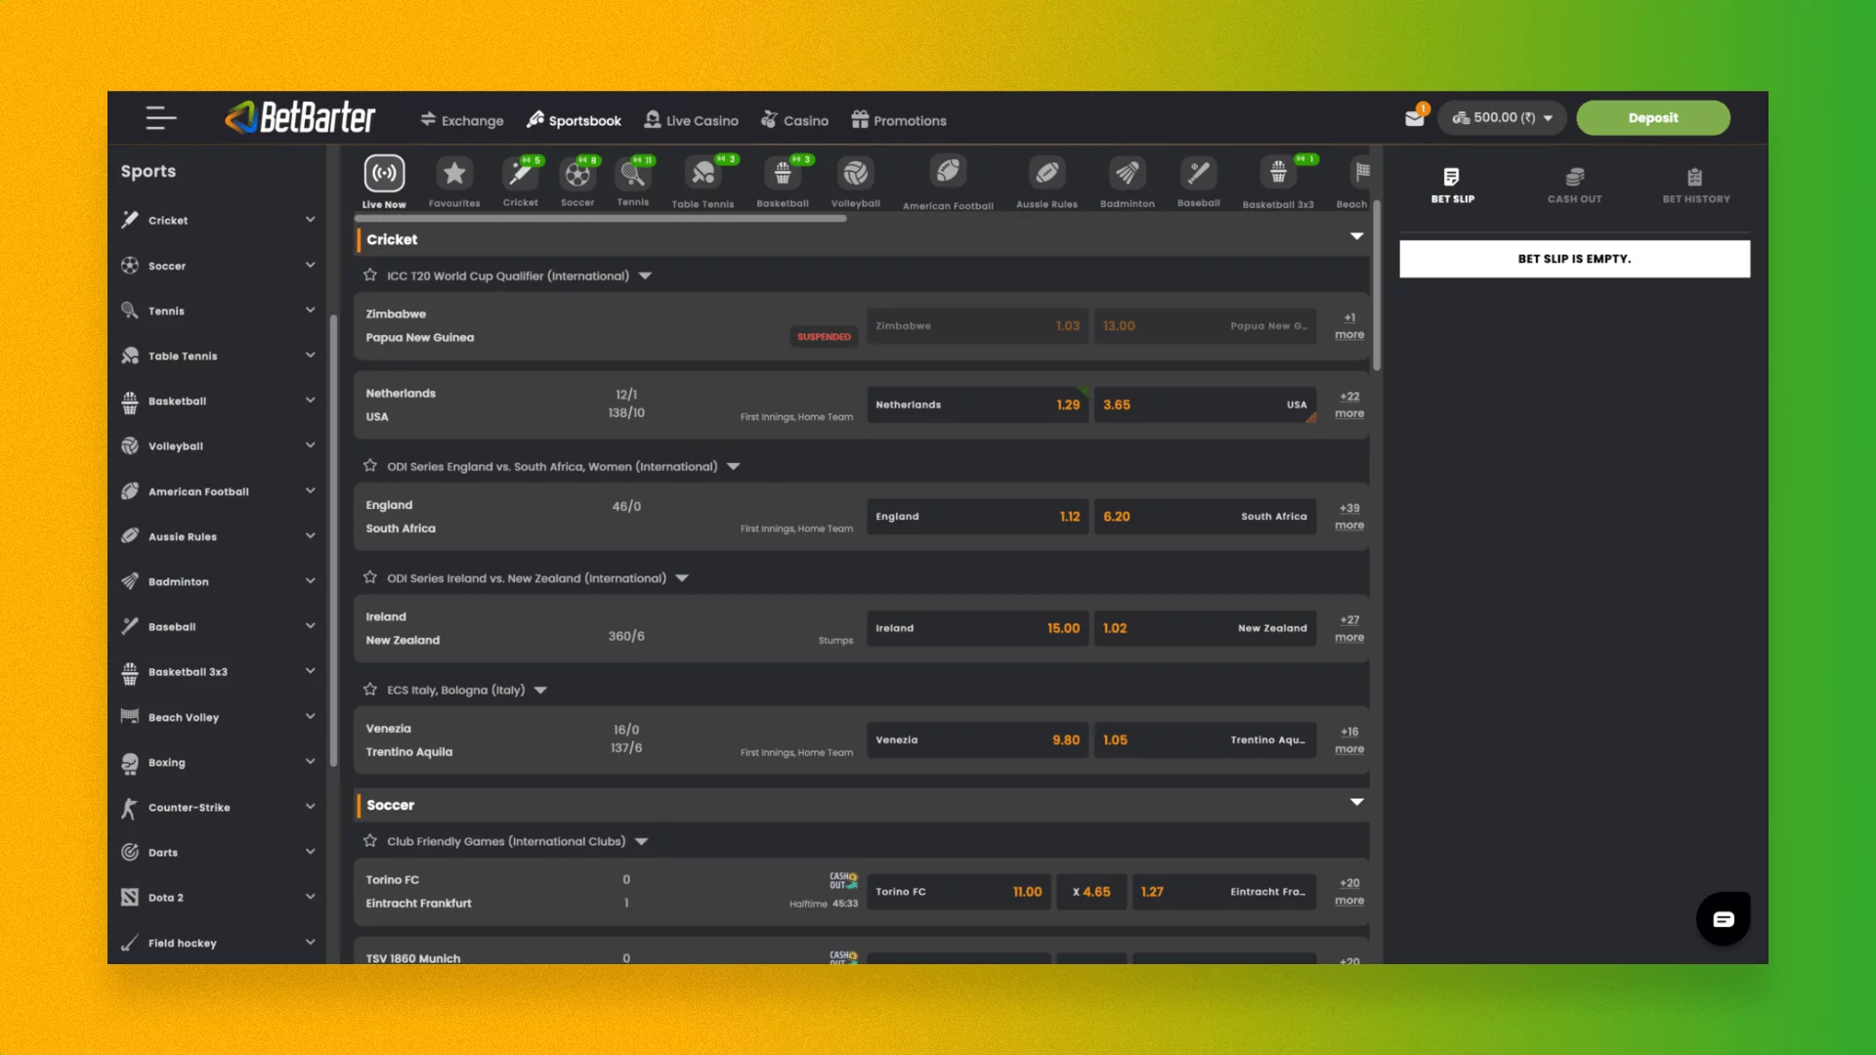Select the Volleyball icon in sports bar
1876x1055 pixels.
tap(856, 174)
